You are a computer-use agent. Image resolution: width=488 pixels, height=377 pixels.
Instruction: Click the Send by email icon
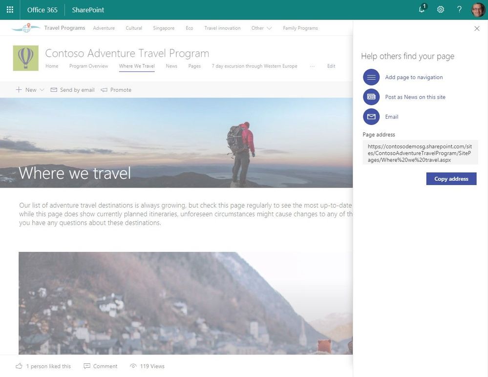click(54, 89)
